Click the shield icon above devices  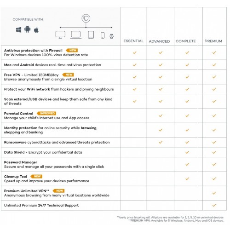pyautogui.click(x=86, y=18)
